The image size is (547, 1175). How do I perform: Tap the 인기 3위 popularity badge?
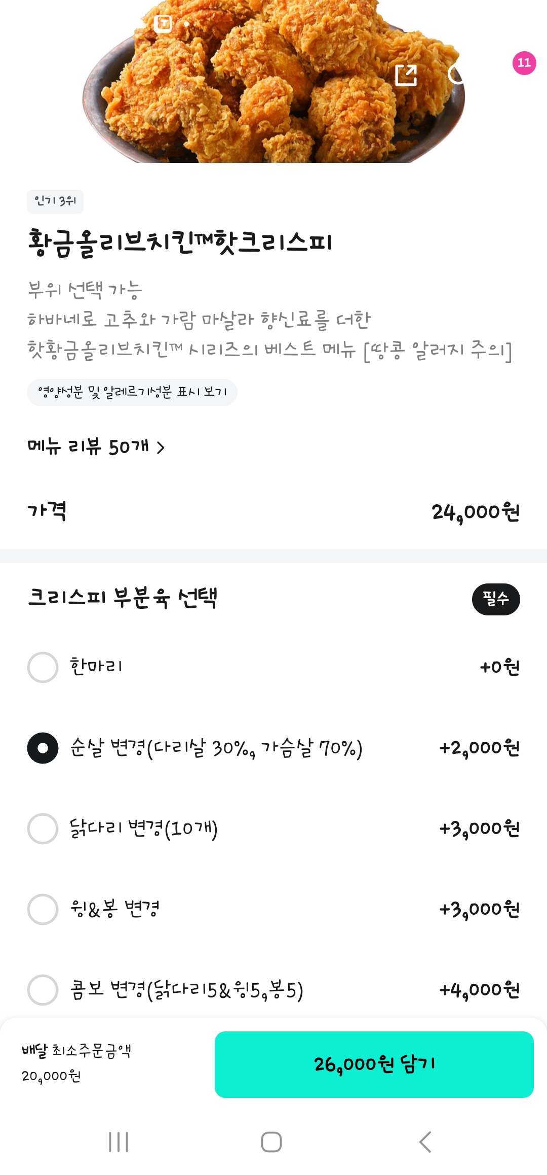click(x=55, y=201)
